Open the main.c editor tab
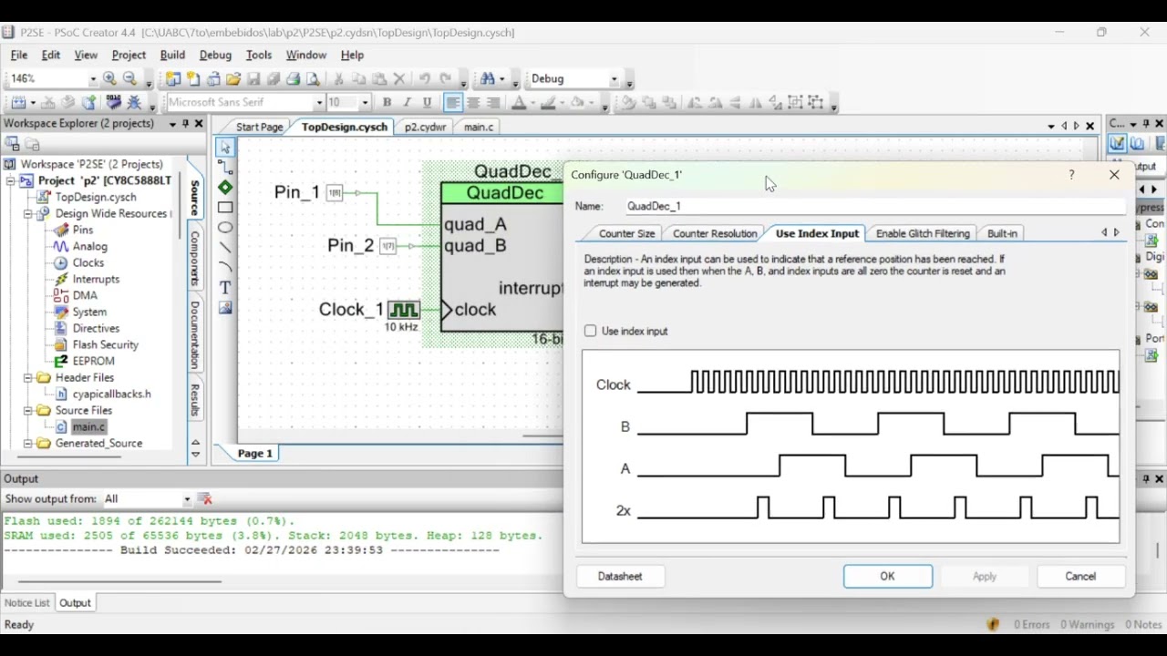This screenshot has width=1167, height=656. pyautogui.click(x=479, y=127)
